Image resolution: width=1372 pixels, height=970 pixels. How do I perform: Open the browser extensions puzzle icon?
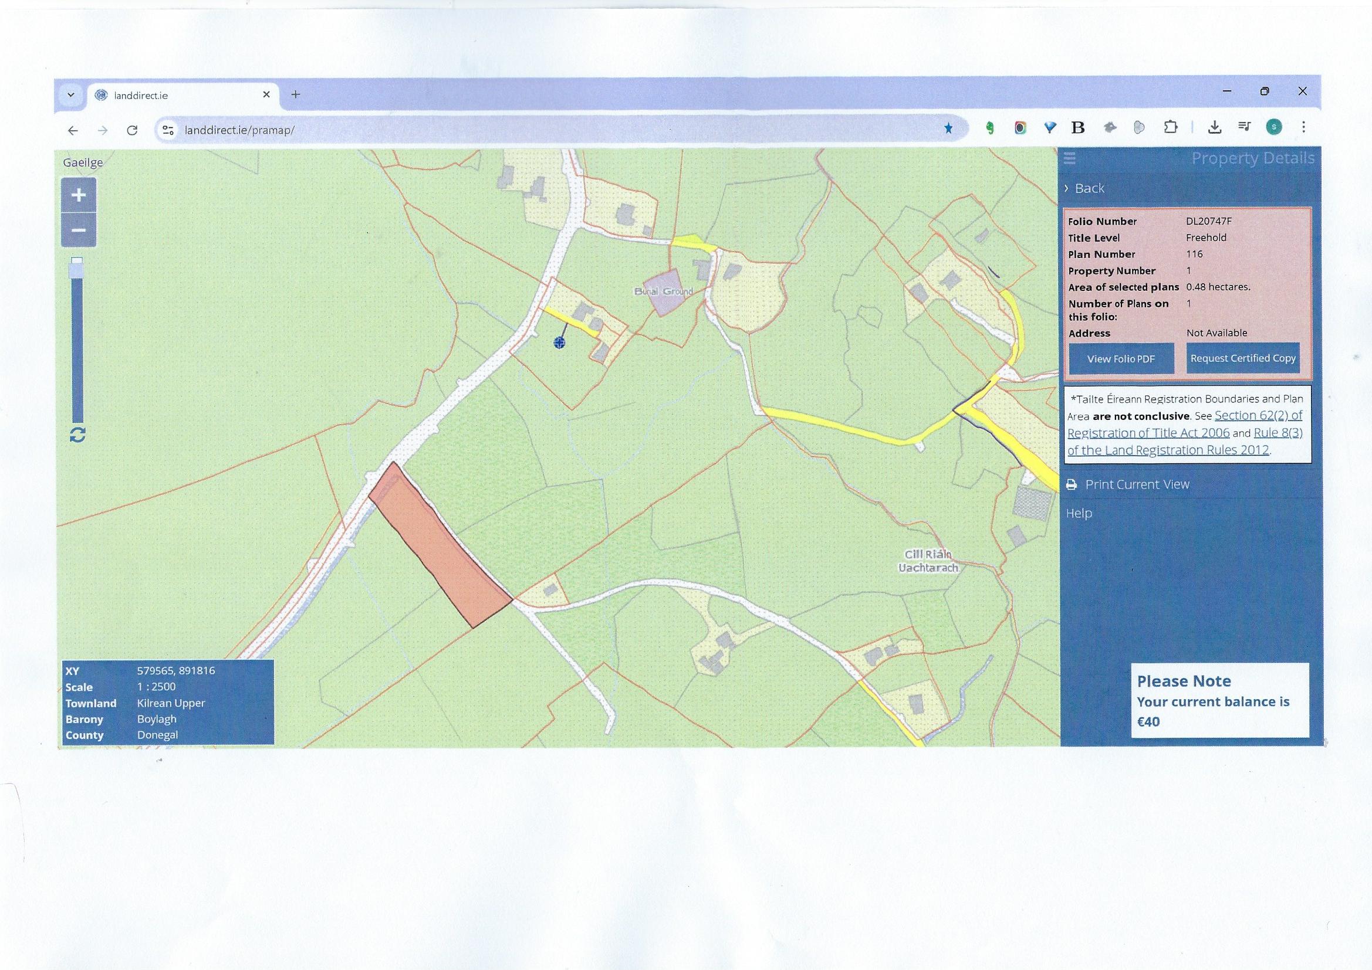[1170, 127]
